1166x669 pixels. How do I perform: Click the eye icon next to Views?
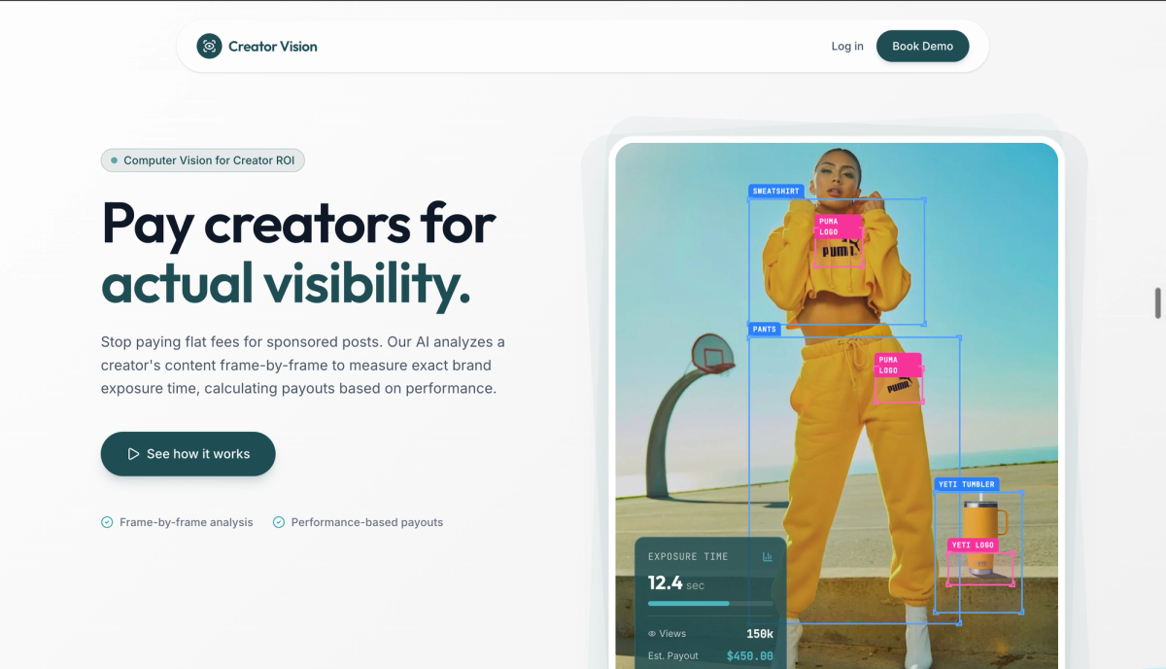[x=652, y=634]
